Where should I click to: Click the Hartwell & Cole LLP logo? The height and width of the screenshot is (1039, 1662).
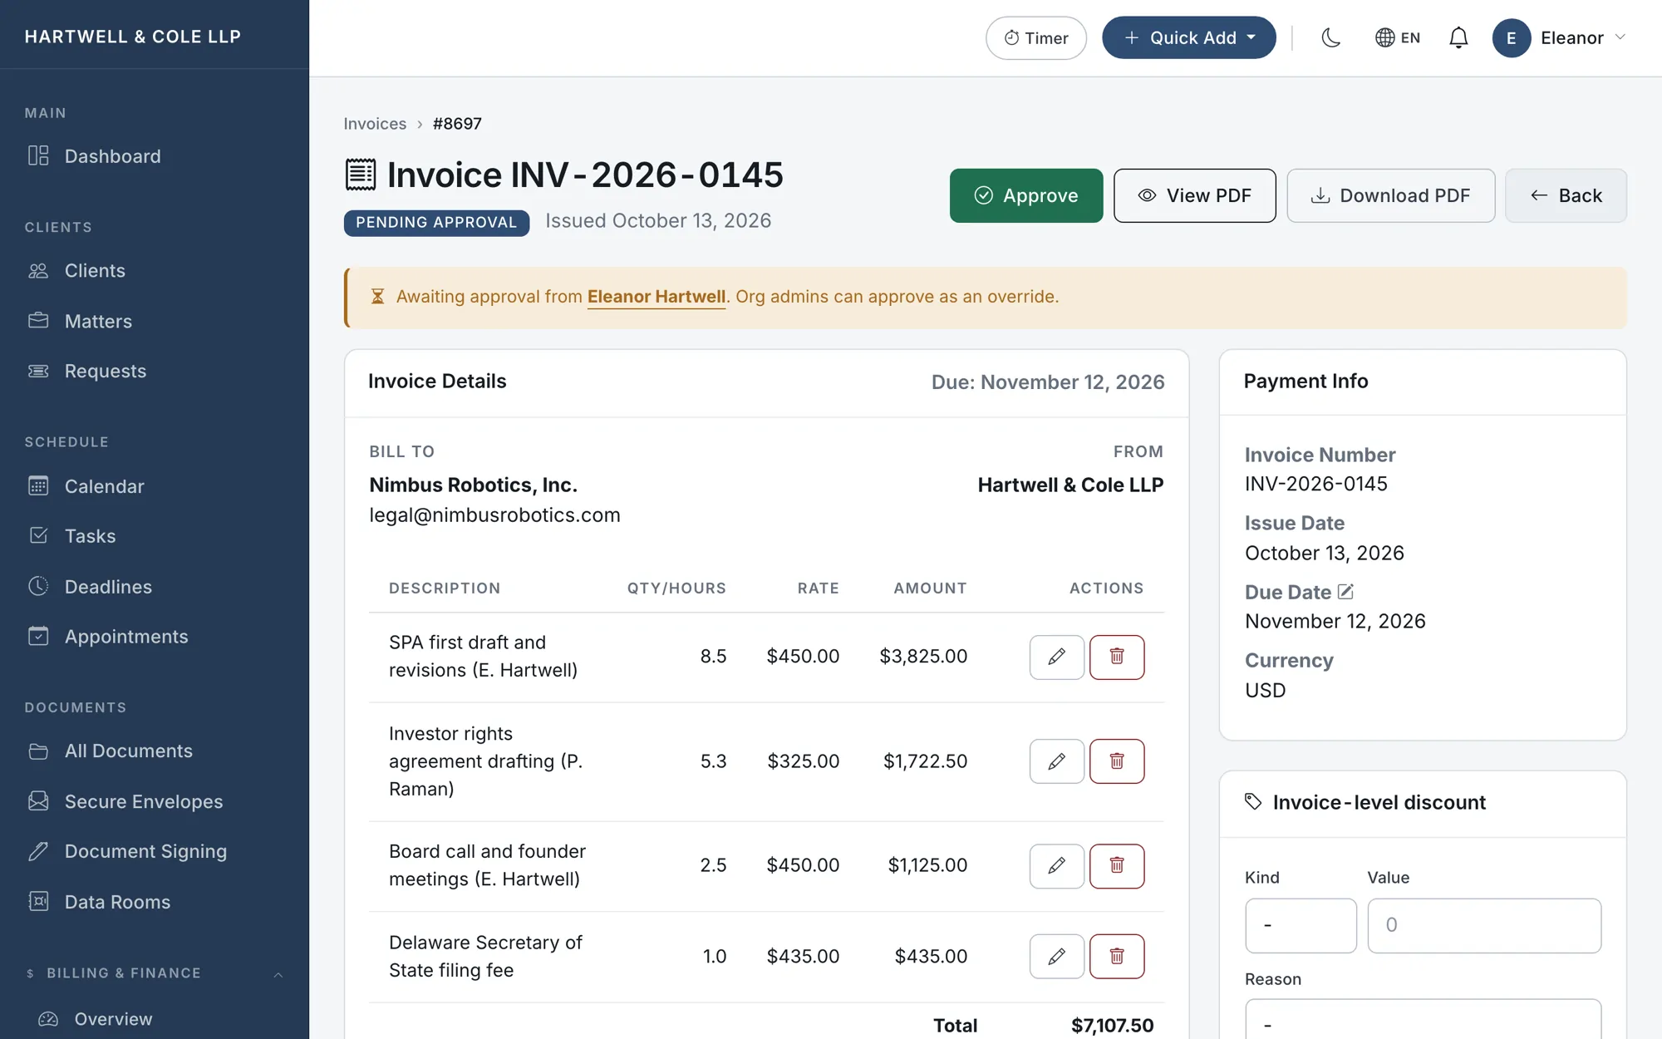133,37
